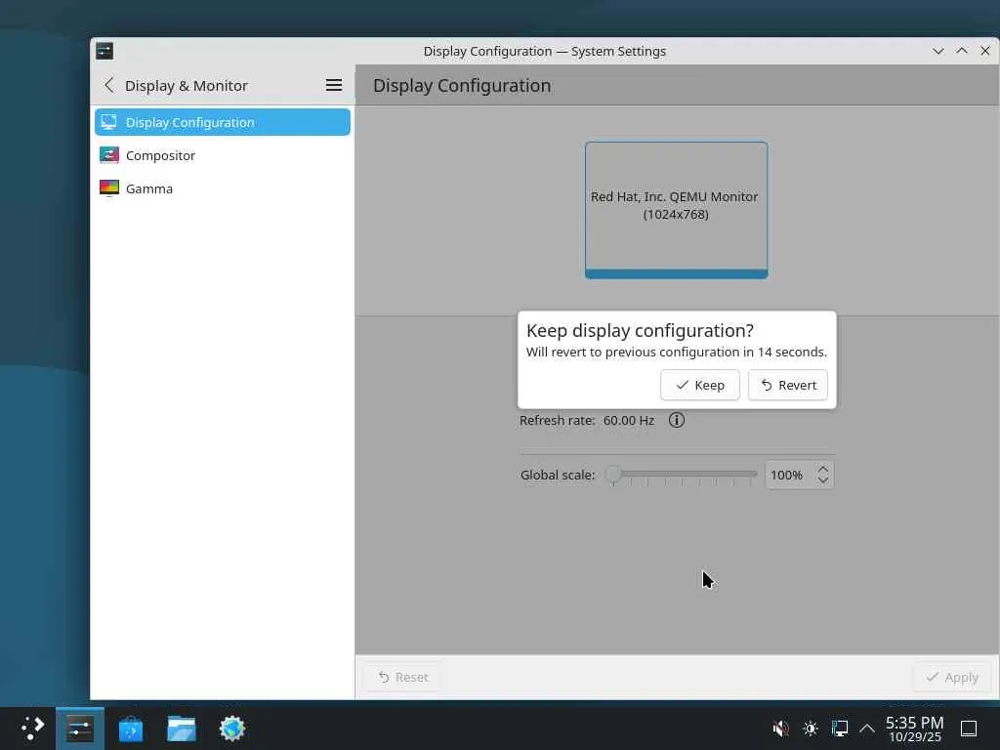
Task: Click the System Settings window icon
Action: [104, 51]
